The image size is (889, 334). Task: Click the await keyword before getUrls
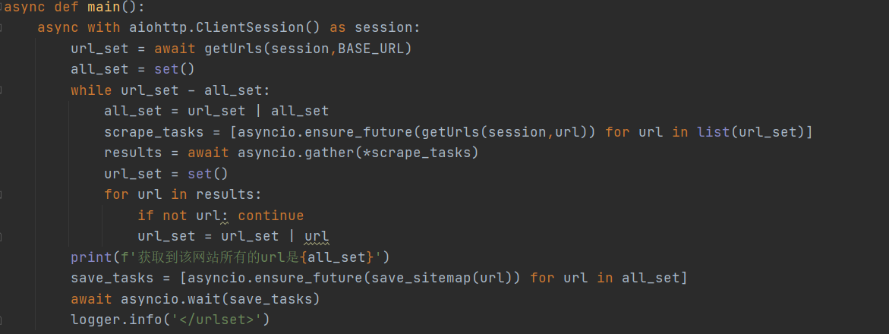coord(175,49)
